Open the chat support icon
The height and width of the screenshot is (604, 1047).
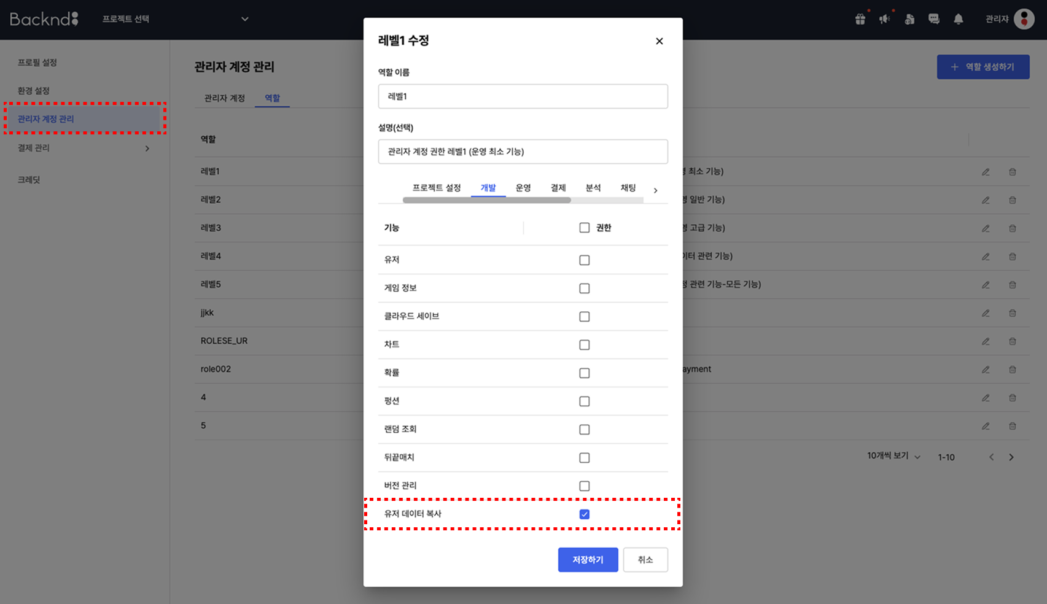[x=934, y=19]
